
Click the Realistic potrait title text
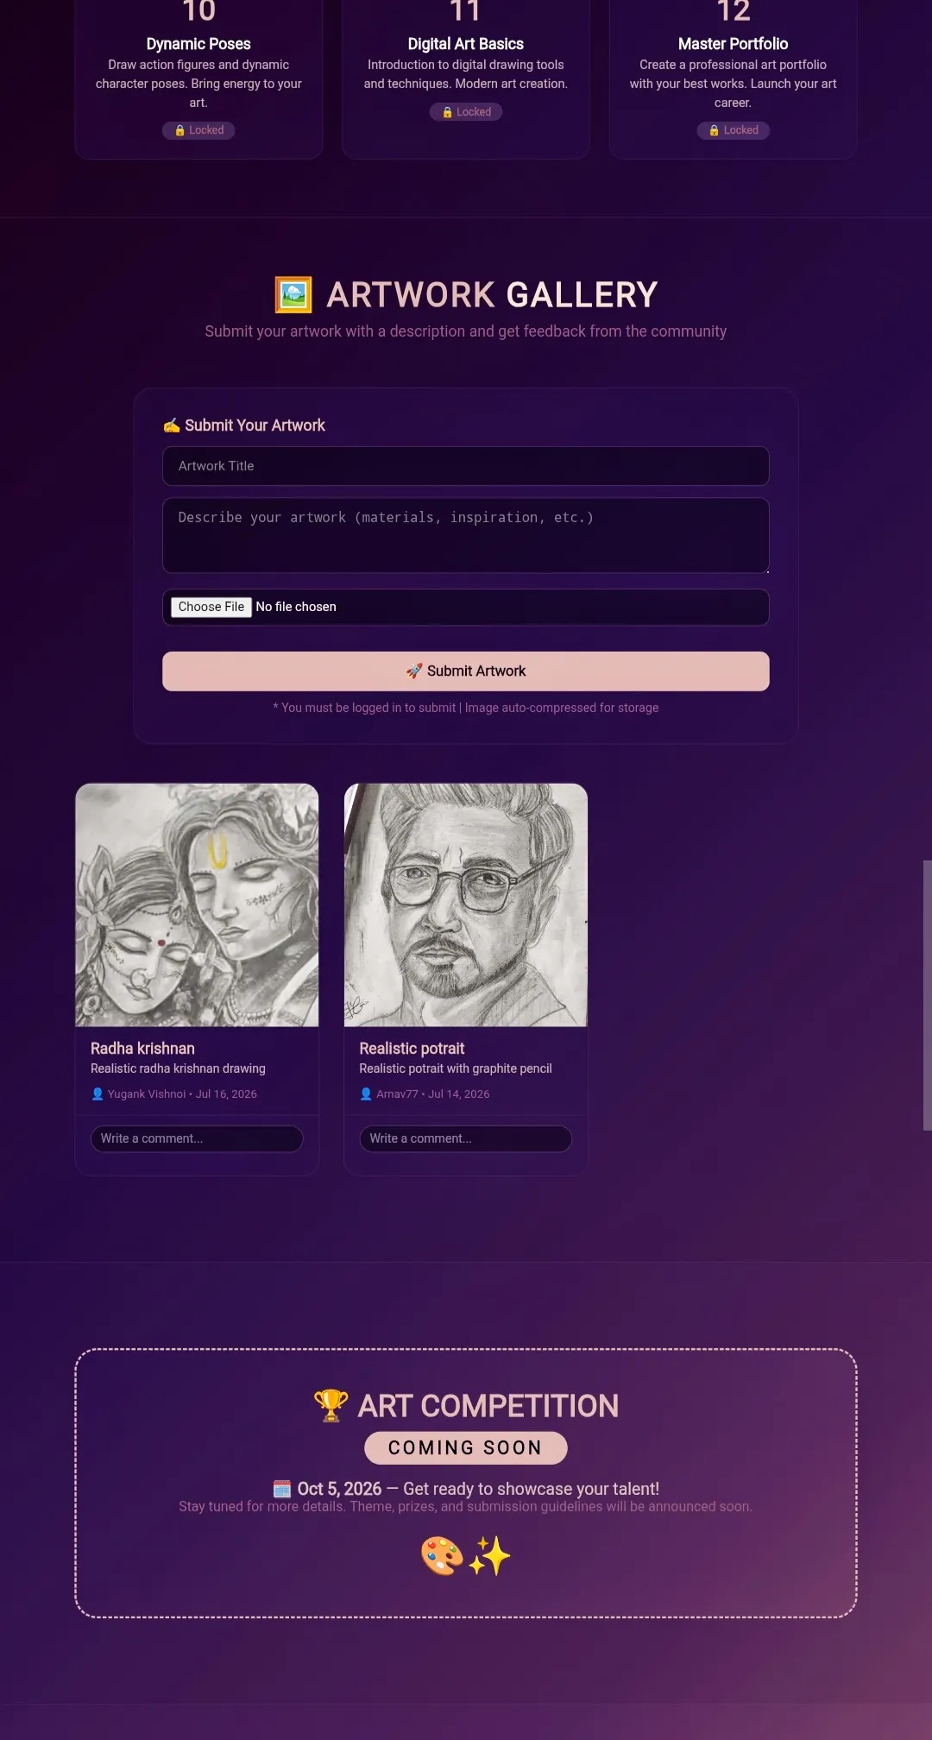pos(412,1049)
